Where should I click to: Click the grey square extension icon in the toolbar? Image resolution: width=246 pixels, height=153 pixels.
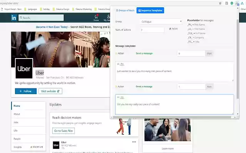click(x=226, y=3)
